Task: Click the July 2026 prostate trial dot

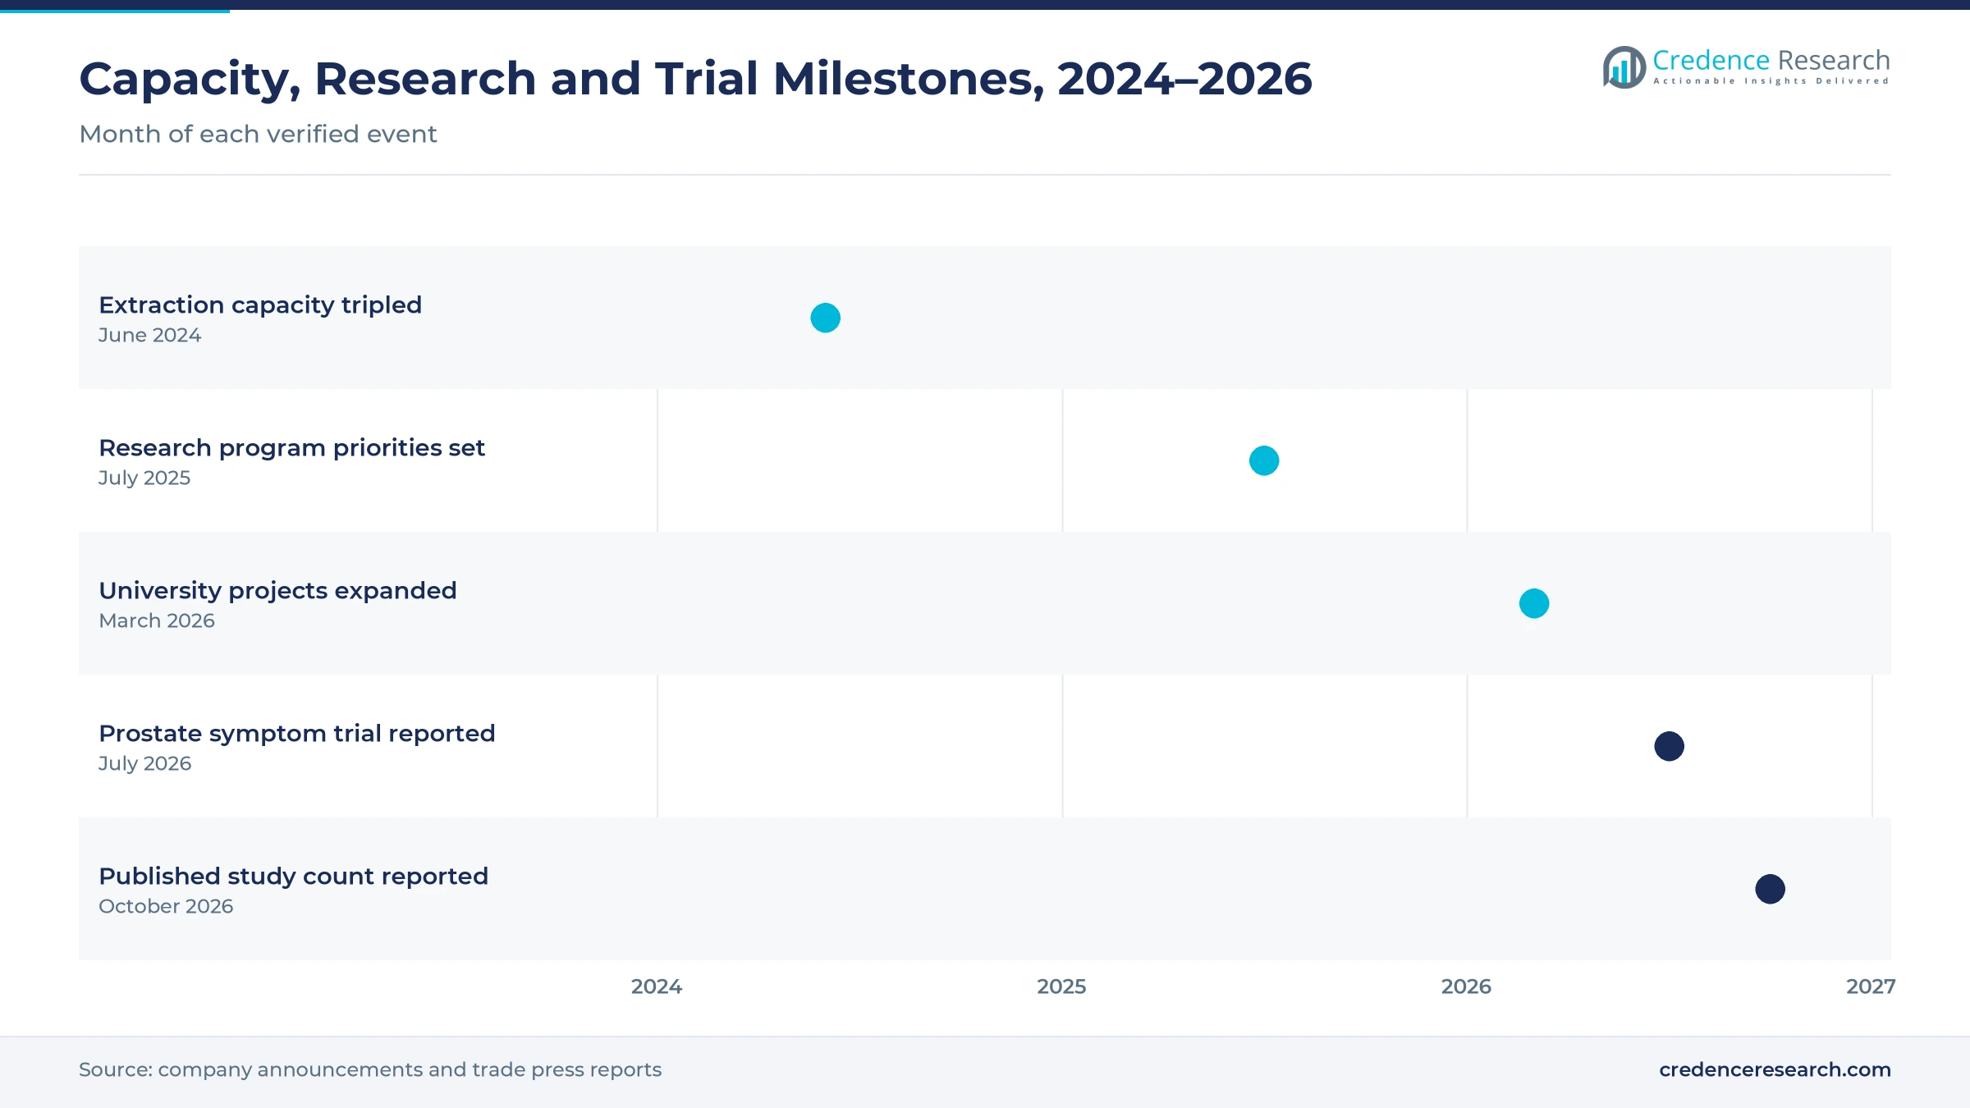Action: (1669, 746)
